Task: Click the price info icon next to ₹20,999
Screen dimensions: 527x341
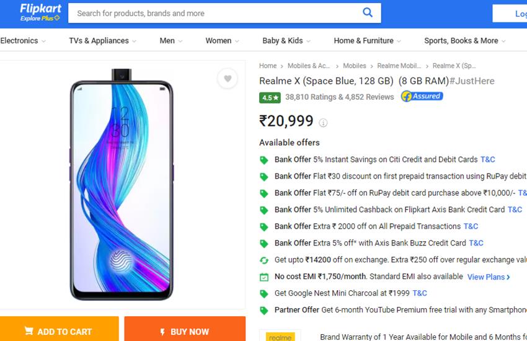Action: click(x=323, y=123)
